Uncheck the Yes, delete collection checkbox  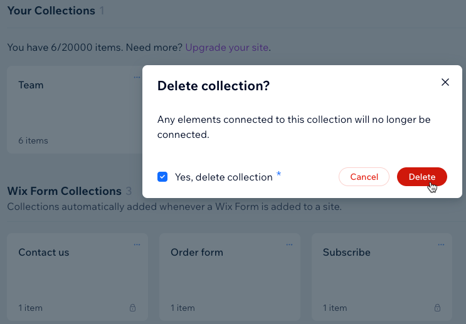click(162, 177)
